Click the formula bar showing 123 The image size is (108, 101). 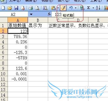[80, 15]
